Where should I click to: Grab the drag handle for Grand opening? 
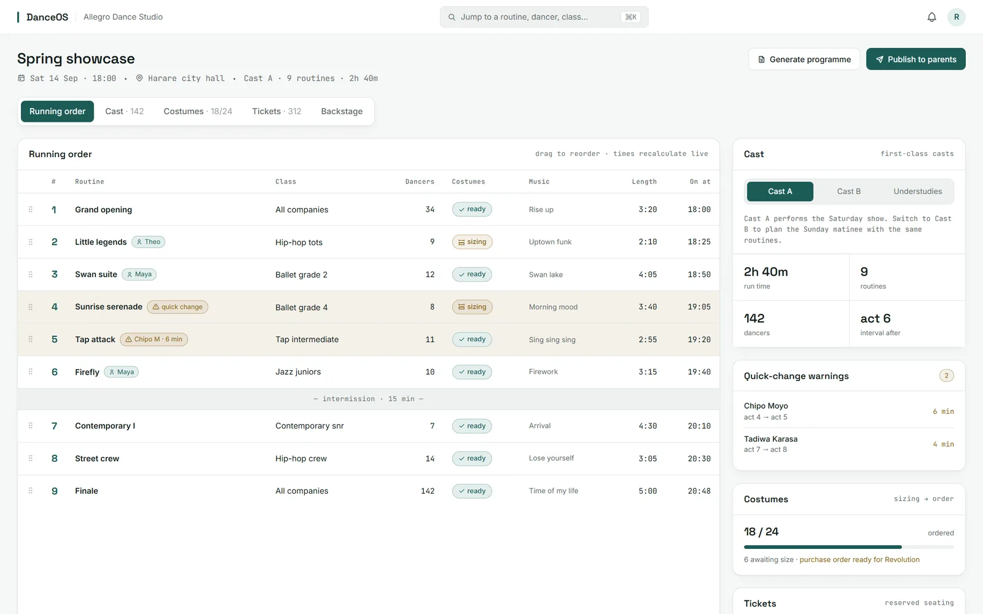pyautogui.click(x=31, y=209)
